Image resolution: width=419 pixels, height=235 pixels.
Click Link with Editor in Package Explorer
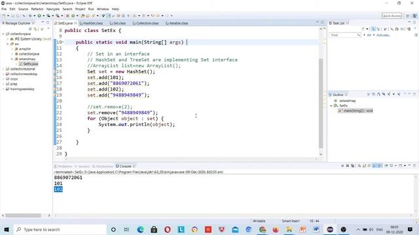(x=35, y=29)
